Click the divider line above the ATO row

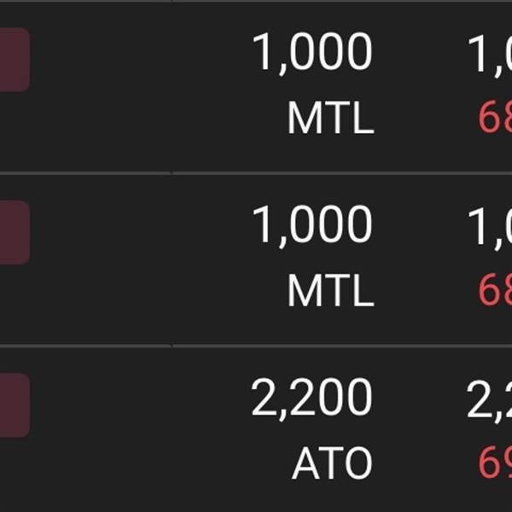pyautogui.click(x=256, y=346)
